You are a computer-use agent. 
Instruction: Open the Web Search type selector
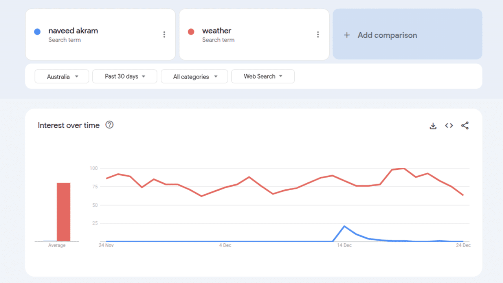coord(263,76)
